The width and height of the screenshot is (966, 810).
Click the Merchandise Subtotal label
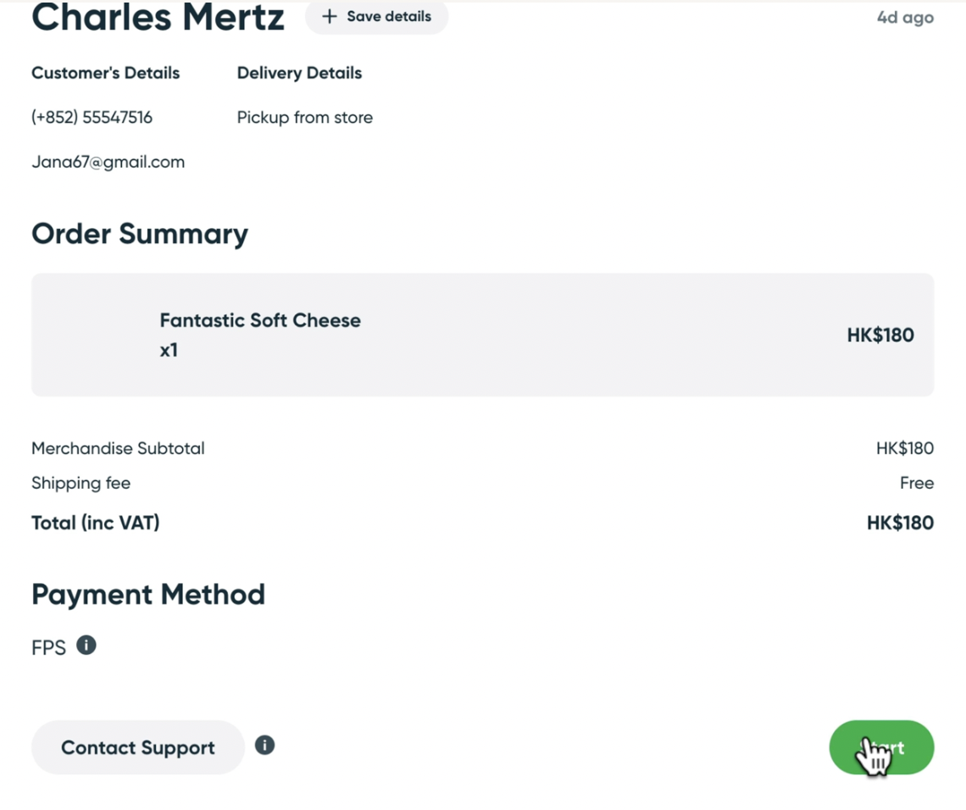(x=118, y=448)
